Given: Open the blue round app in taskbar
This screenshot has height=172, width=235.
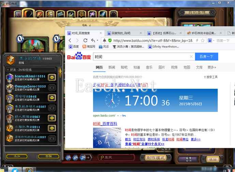Looking at the screenshot, I should [15, 170].
